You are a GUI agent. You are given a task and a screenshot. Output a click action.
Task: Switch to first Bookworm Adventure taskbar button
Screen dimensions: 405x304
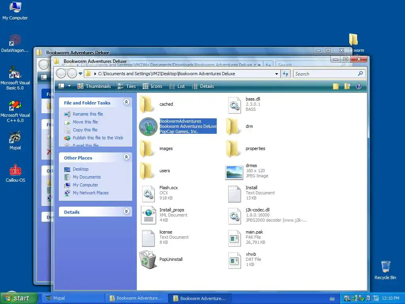click(136, 298)
